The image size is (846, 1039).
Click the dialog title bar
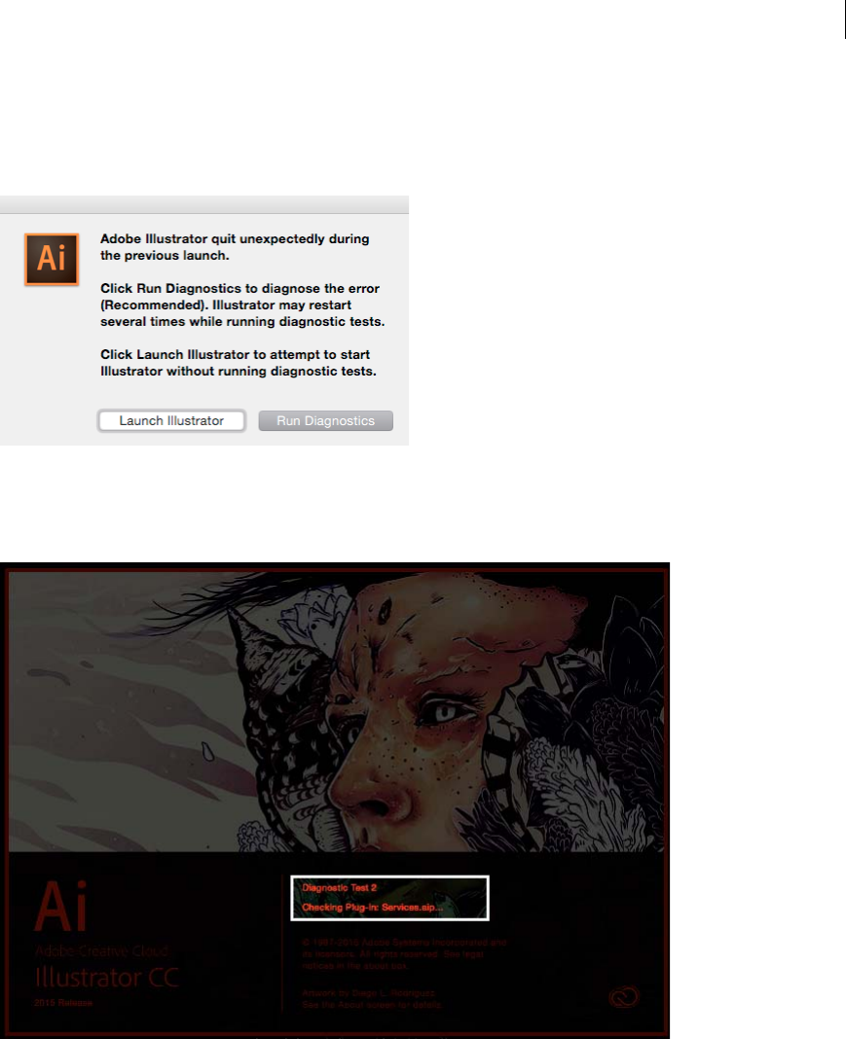coord(204,204)
